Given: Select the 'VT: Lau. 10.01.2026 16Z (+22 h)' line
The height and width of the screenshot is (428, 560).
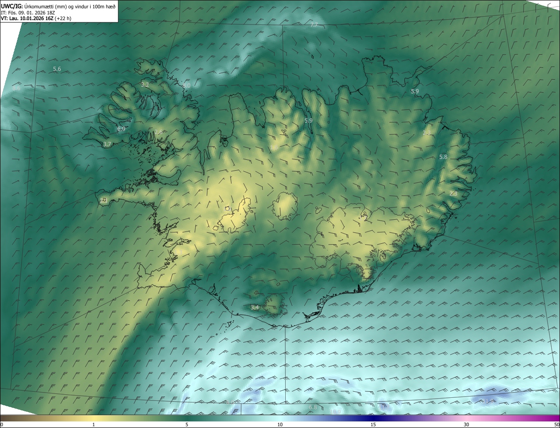Looking at the screenshot, I should click(x=36, y=18).
